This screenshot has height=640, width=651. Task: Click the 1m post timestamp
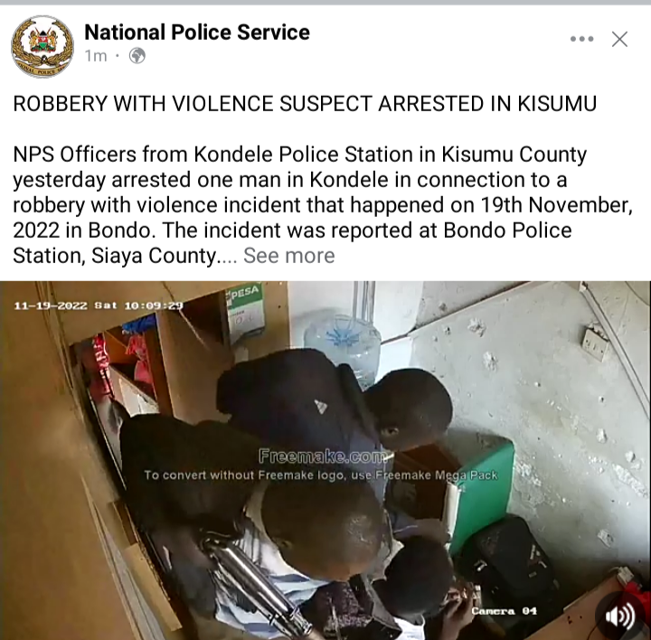tap(96, 56)
